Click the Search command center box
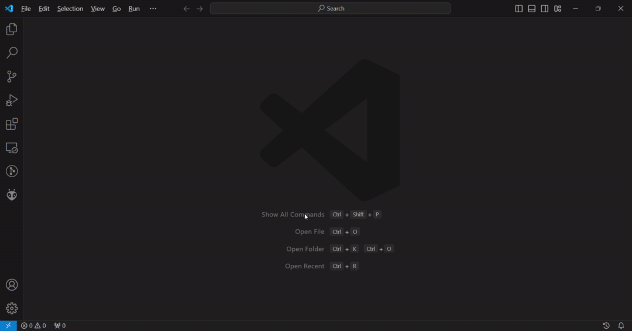Image resolution: width=632 pixels, height=331 pixels. click(x=330, y=9)
